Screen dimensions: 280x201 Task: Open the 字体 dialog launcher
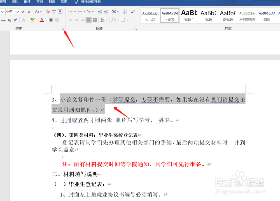(63, 28)
